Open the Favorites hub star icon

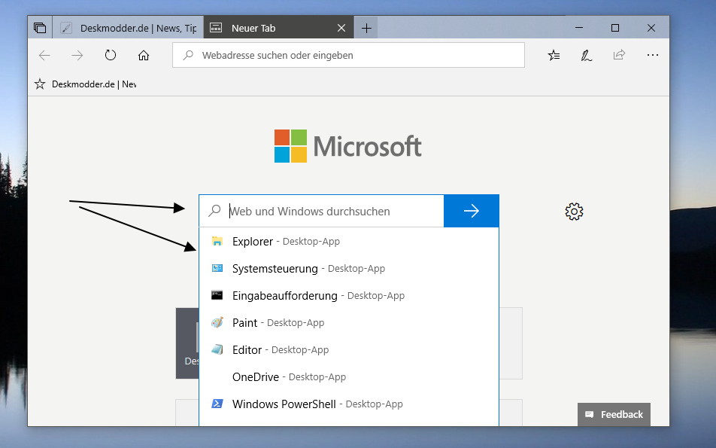click(554, 55)
